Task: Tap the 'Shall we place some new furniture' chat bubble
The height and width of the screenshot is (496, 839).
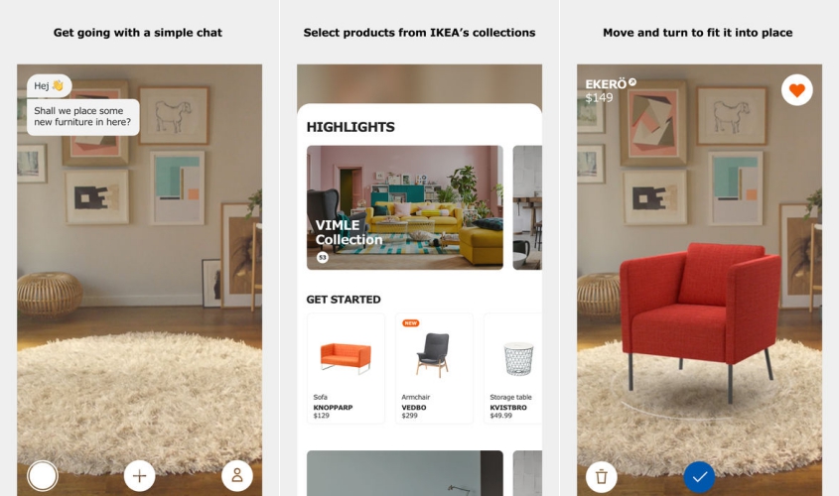Action: pyautogui.click(x=83, y=116)
